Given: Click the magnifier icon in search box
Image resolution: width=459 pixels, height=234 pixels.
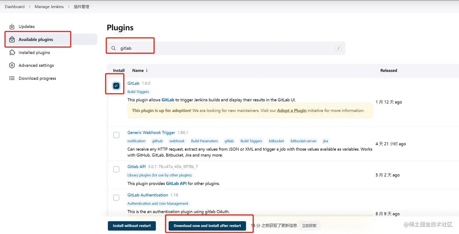Looking at the screenshot, I should pos(114,48).
